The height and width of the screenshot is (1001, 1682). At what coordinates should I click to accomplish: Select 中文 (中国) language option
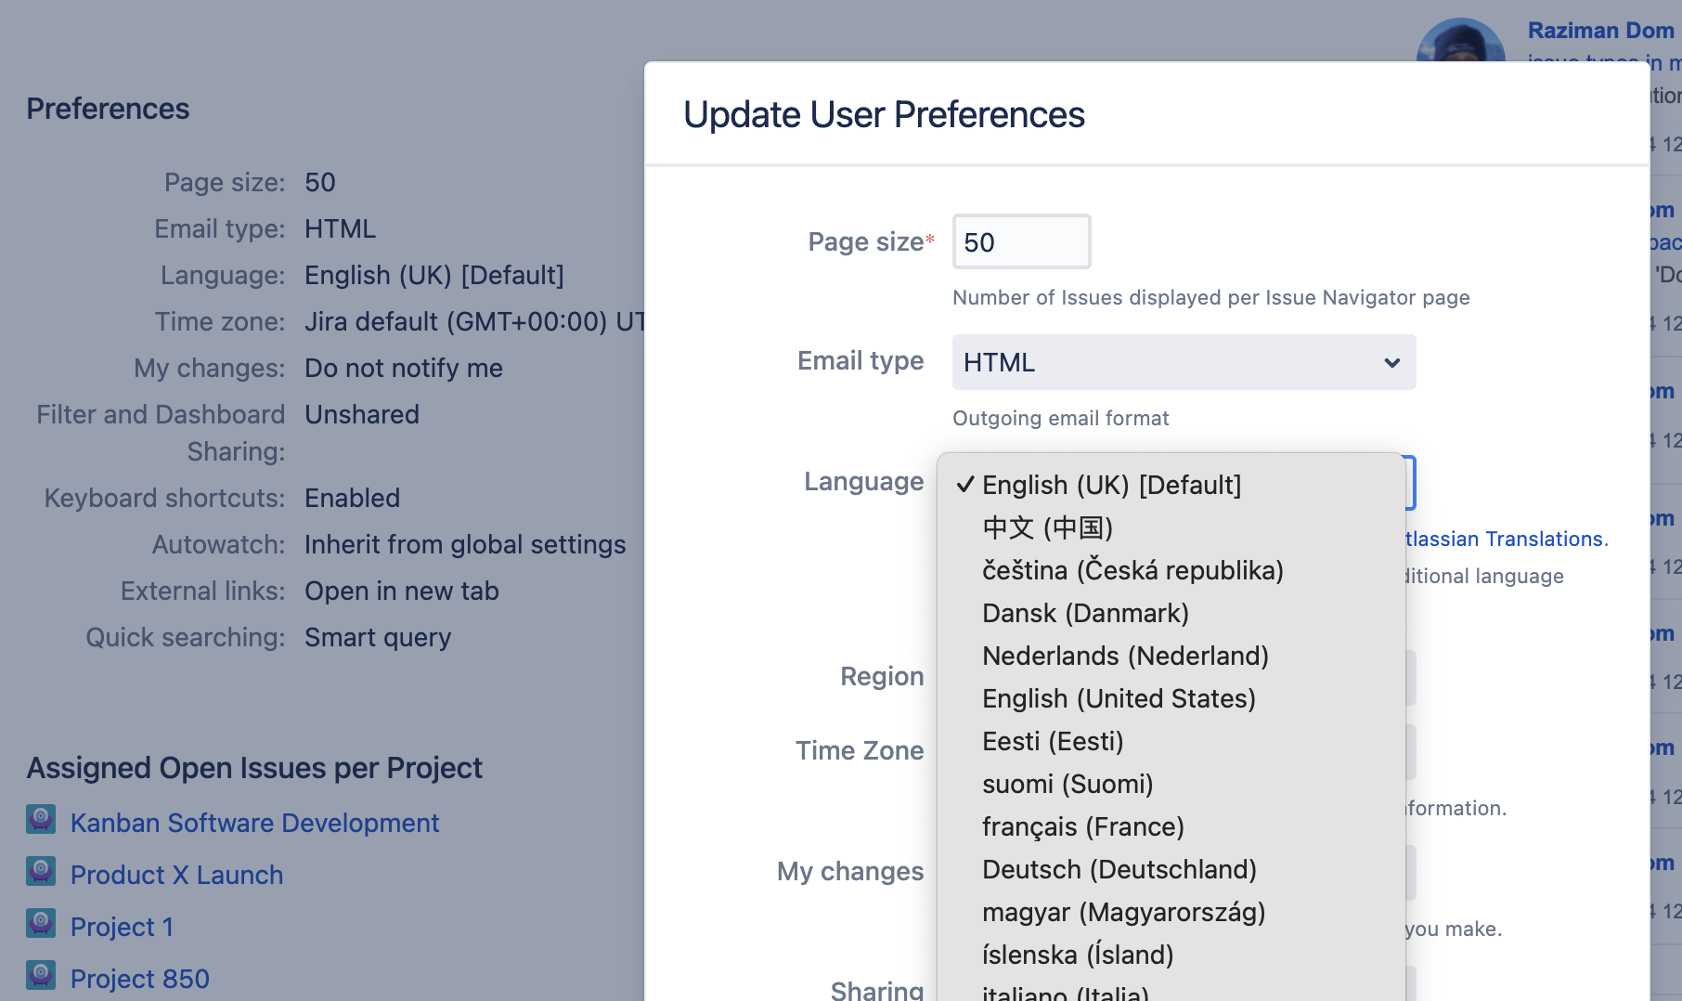1047,527
